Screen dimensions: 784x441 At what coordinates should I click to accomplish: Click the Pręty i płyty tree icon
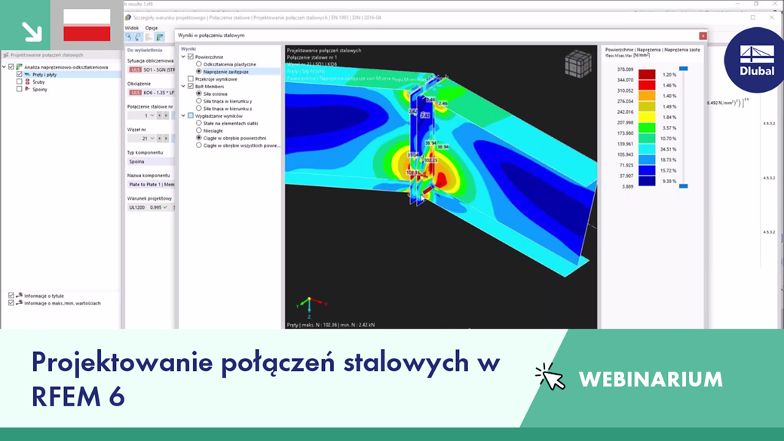(x=27, y=75)
